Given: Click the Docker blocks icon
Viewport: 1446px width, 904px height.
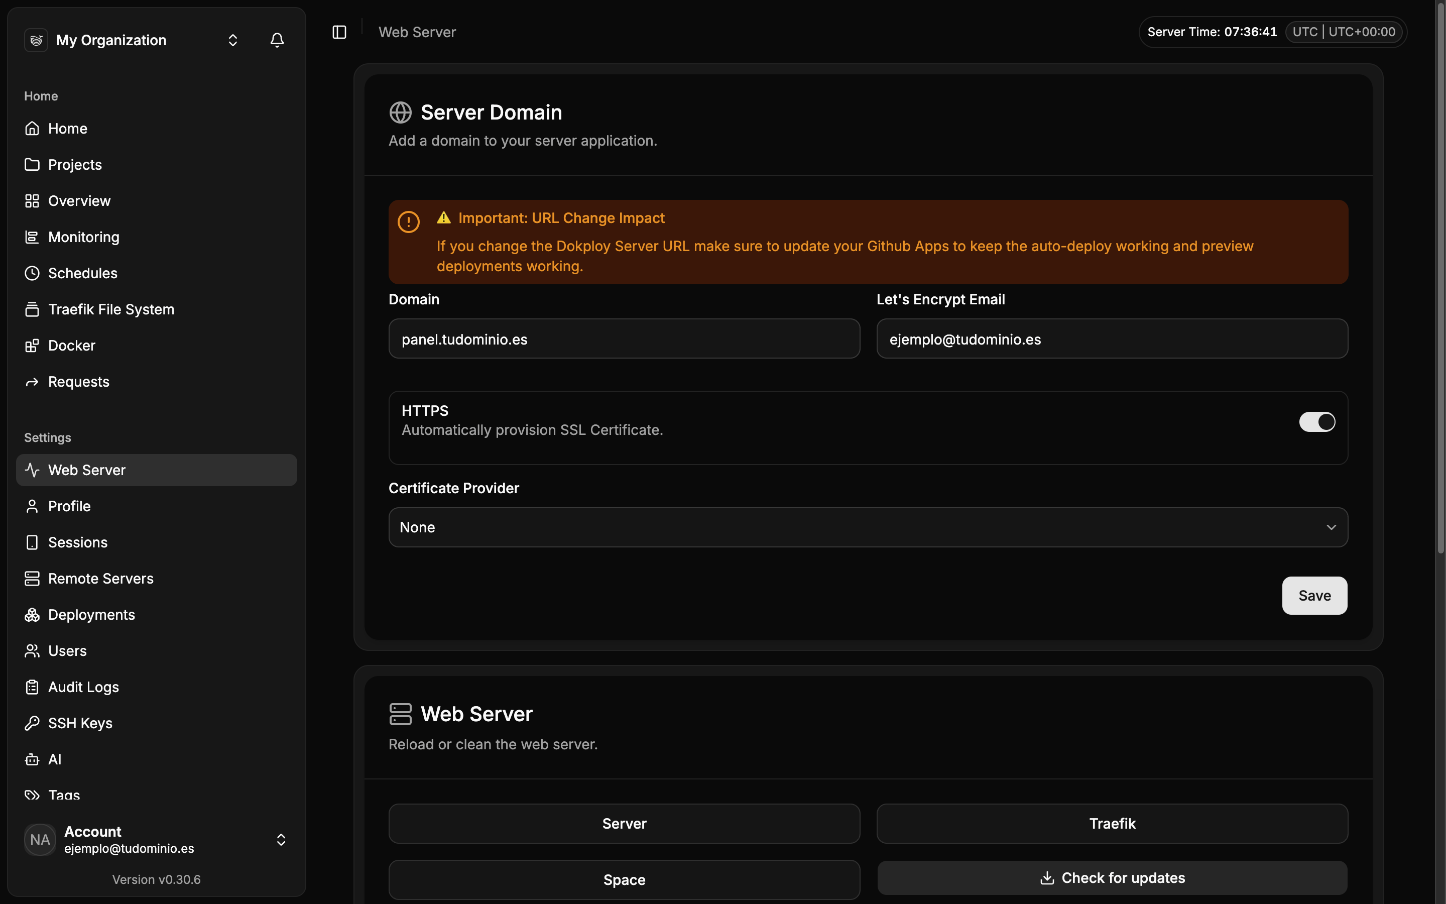Looking at the screenshot, I should [x=32, y=346].
